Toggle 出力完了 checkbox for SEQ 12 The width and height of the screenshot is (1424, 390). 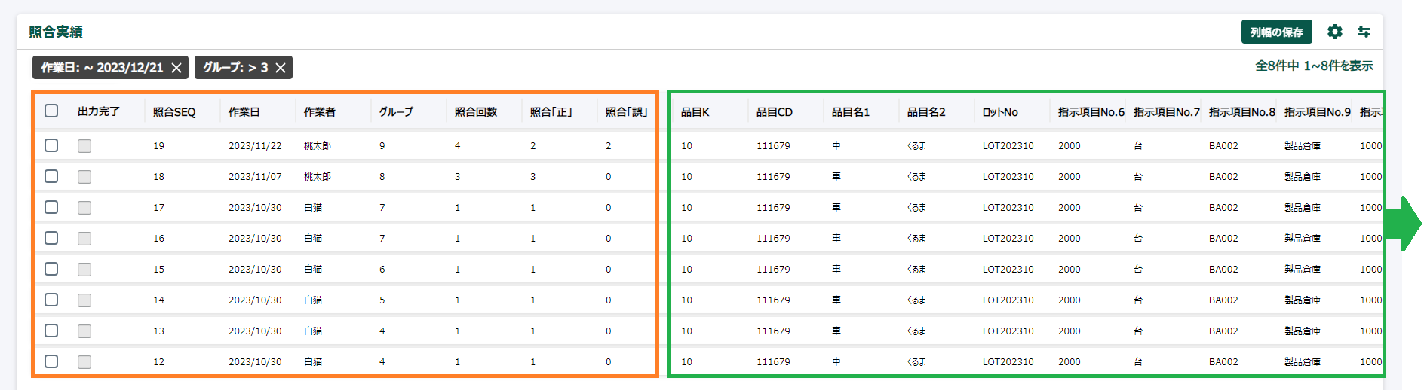point(84,362)
